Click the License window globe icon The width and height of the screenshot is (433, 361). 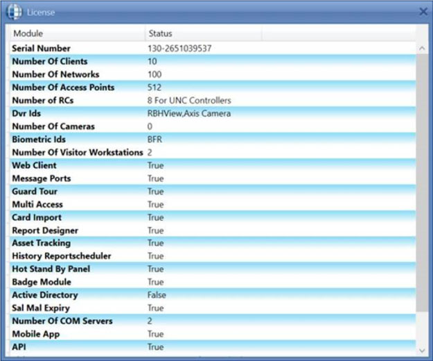pos(15,12)
